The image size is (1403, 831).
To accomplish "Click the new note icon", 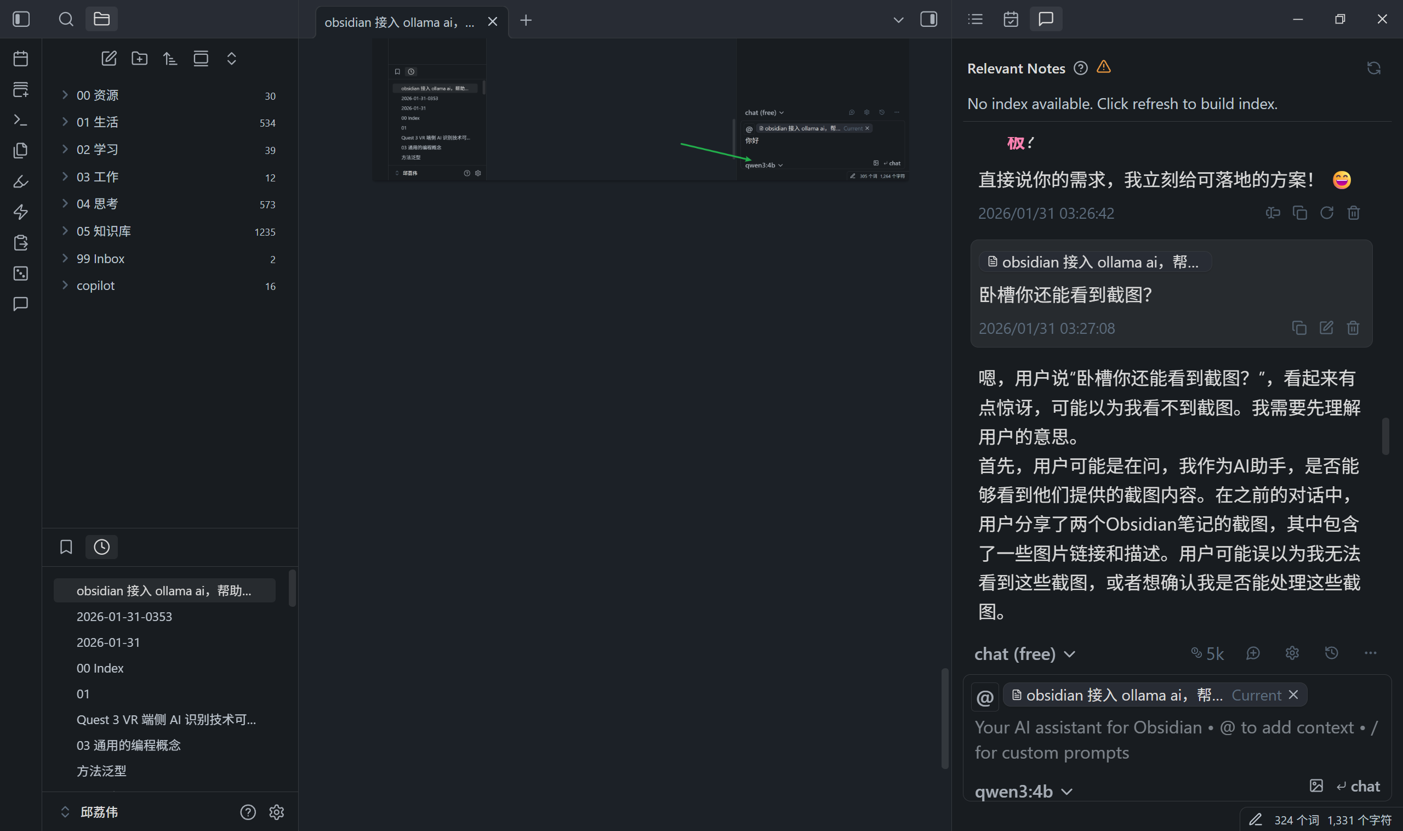I will tap(109, 58).
